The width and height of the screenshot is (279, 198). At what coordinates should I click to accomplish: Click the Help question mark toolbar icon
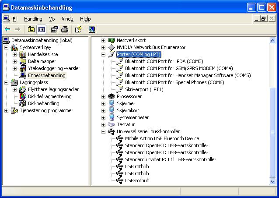pos(78,29)
